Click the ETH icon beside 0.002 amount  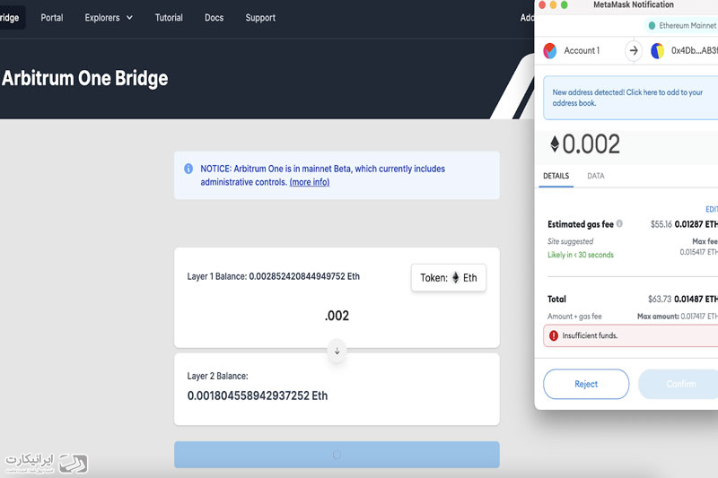pos(555,143)
